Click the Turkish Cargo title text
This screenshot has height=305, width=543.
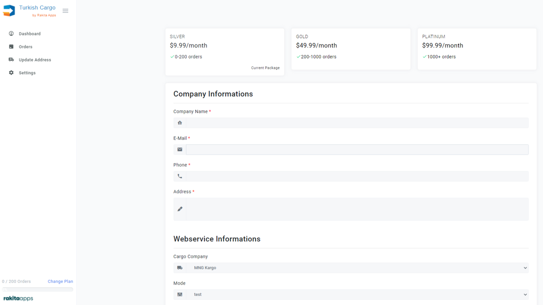coord(37,8)
